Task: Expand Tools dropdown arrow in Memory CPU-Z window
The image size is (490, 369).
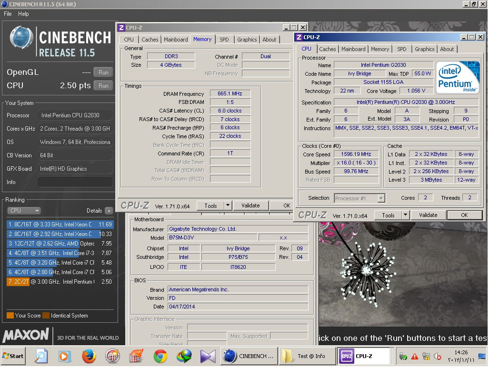Action: click(228, 205)
